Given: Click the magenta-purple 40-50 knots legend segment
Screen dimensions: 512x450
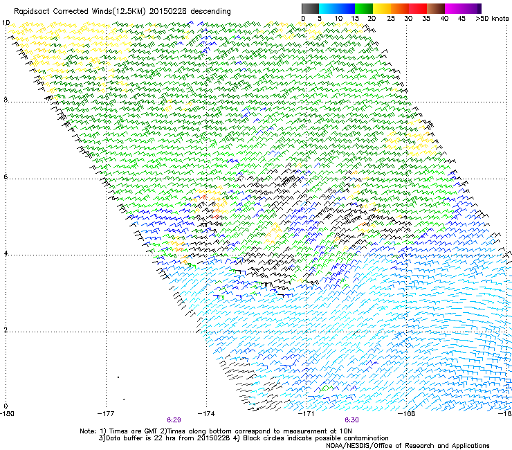Looking at the screenshot, I should click(x=463, y=8).
